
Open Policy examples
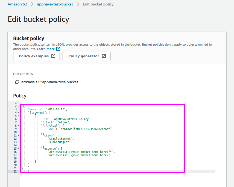click(x=36, y=56)
